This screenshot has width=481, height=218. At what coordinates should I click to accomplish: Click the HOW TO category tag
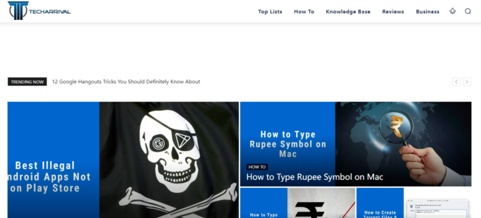(257, 167)
